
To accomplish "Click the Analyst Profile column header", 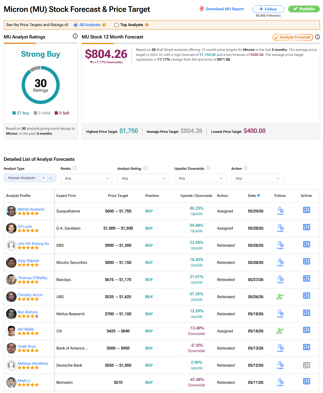I will click(18, 196).
